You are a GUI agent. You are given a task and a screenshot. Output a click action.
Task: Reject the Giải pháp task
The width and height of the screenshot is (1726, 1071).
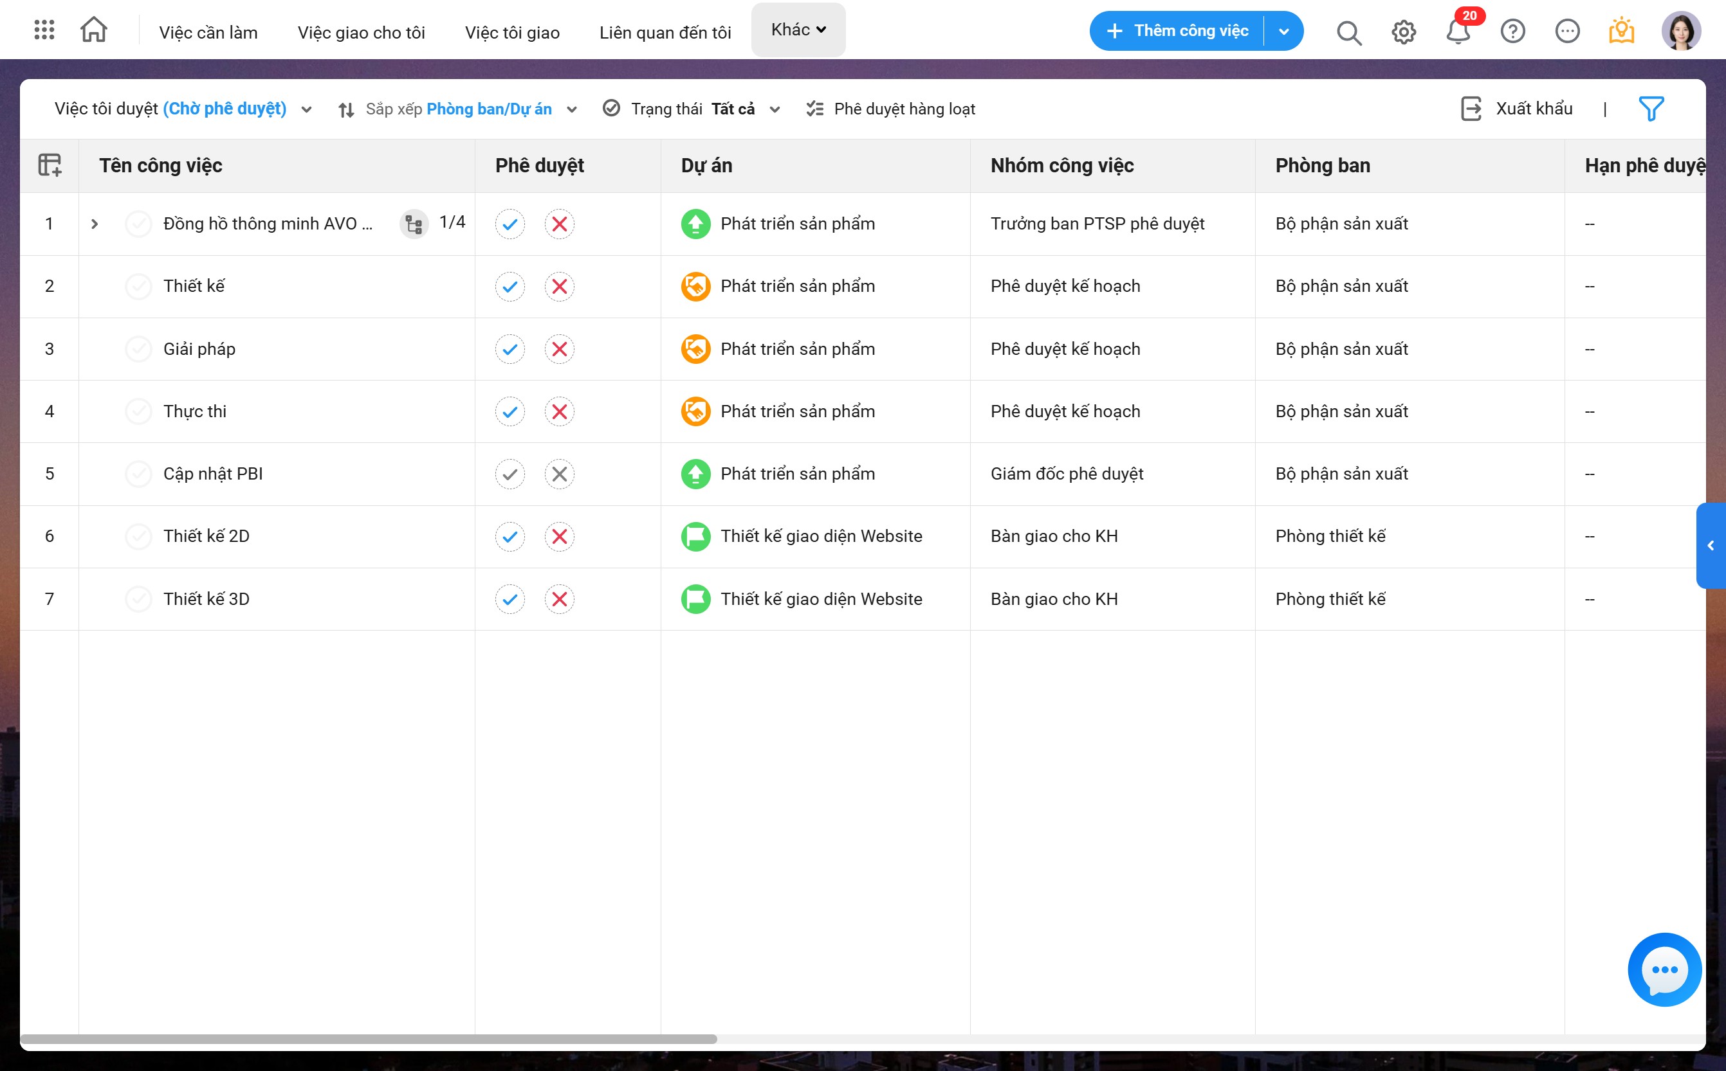[559, 349]
